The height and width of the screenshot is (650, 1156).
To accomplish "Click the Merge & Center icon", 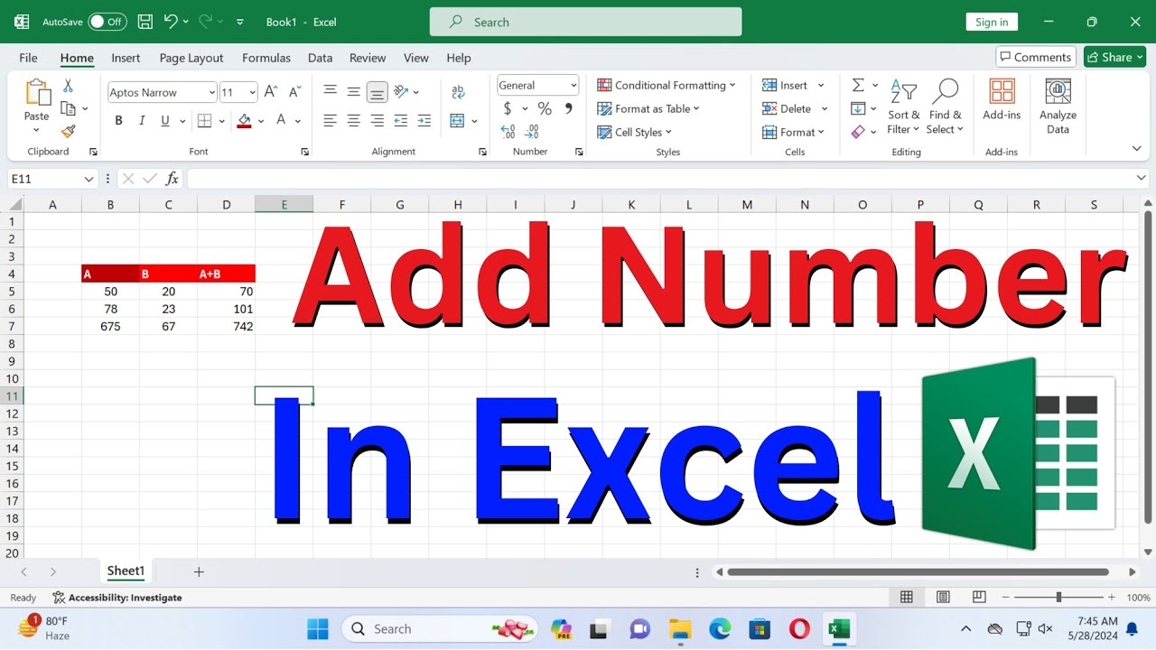I will [458, 120].
